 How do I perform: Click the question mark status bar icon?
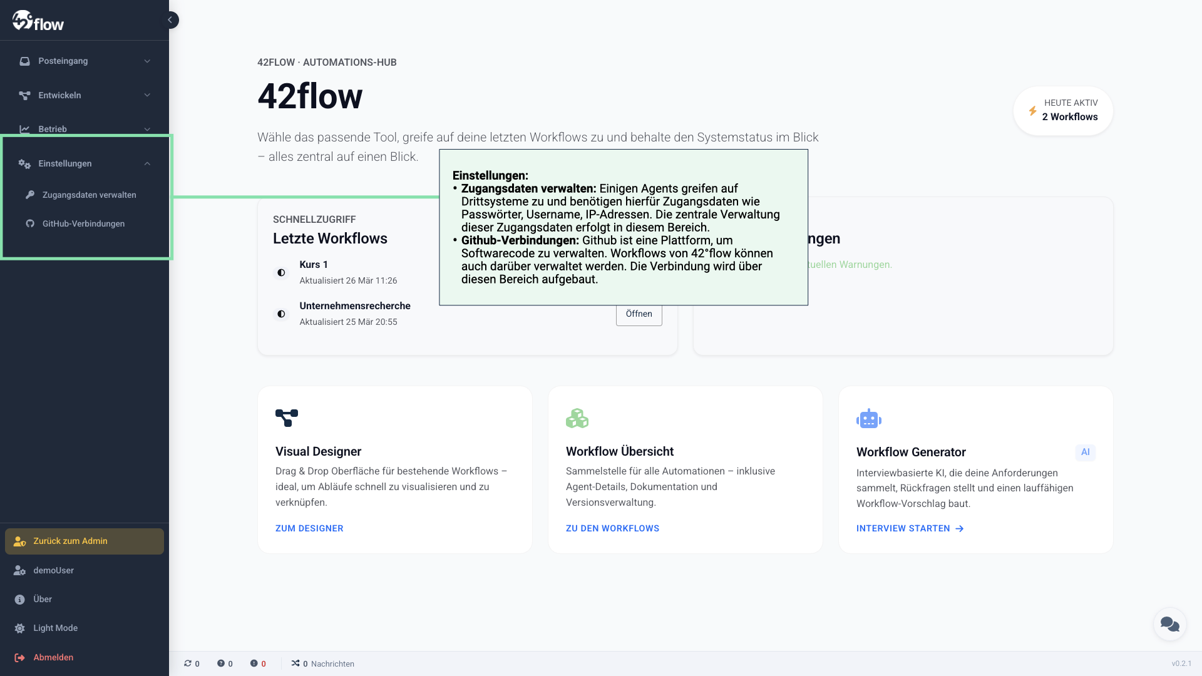(x=221, y=663)
